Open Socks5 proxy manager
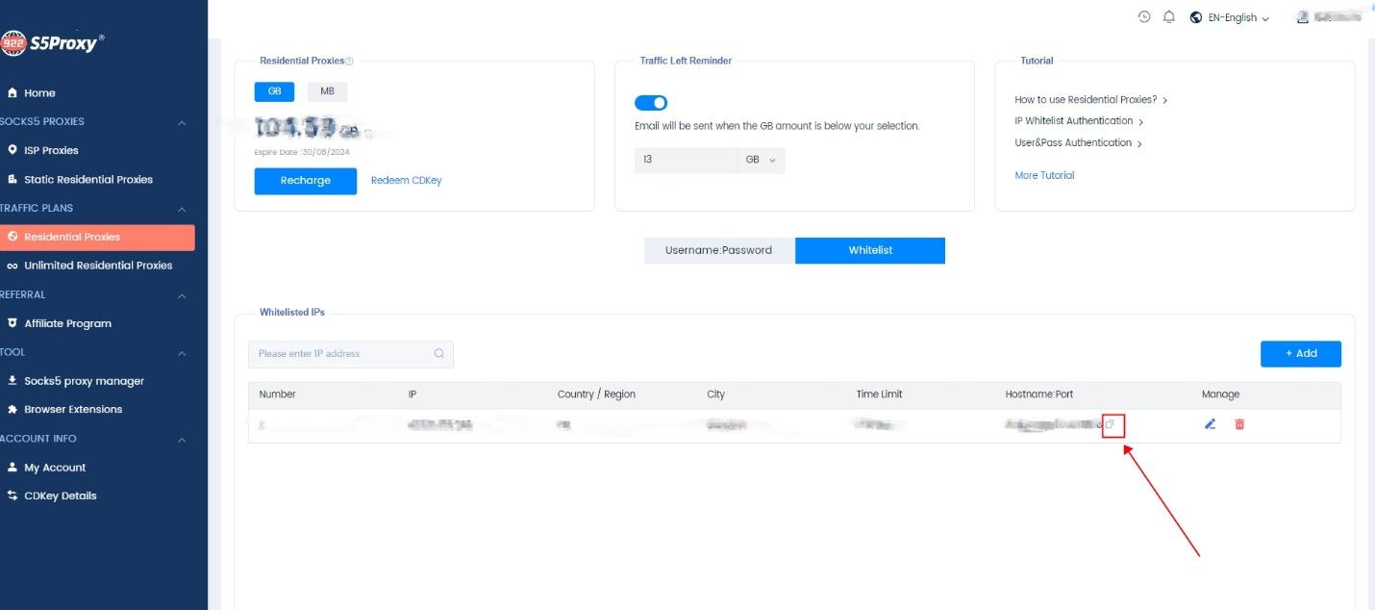This screenshot has height=610, width=1375. click(x=84, y=380)
